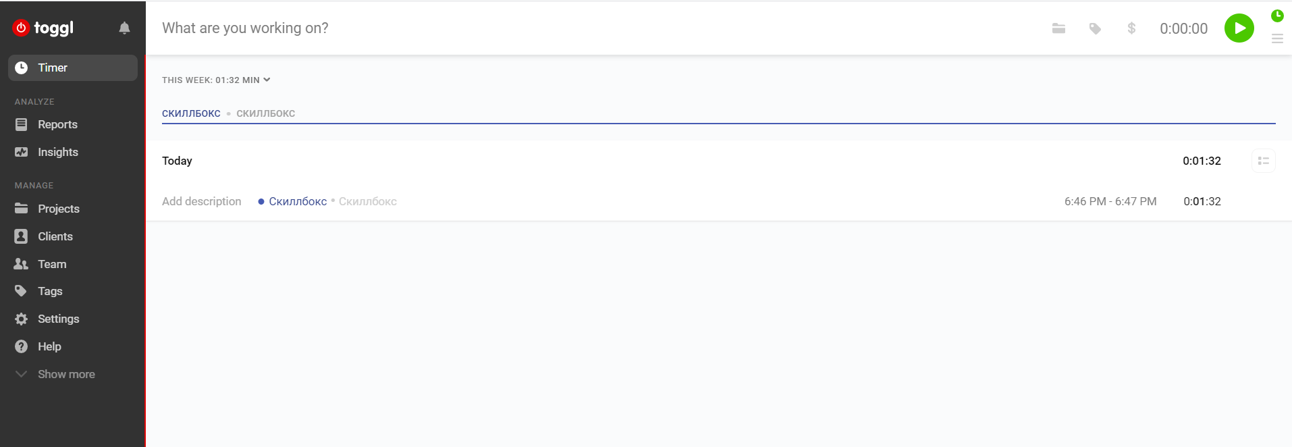
Task: Click the Скиллбокс project link in the time entry
Action: pos(298,201)
